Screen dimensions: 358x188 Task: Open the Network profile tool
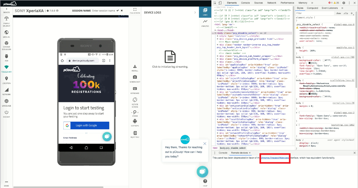point(6,92)
